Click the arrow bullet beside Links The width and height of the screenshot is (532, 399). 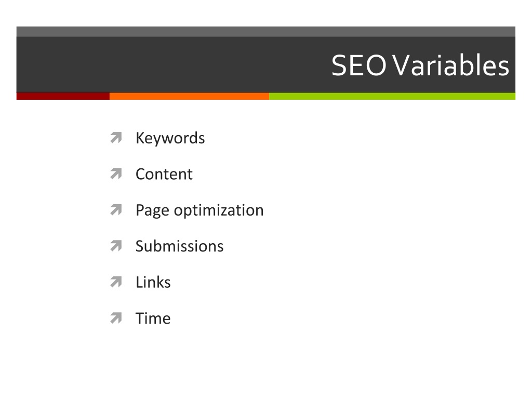(x=116, y=282)
